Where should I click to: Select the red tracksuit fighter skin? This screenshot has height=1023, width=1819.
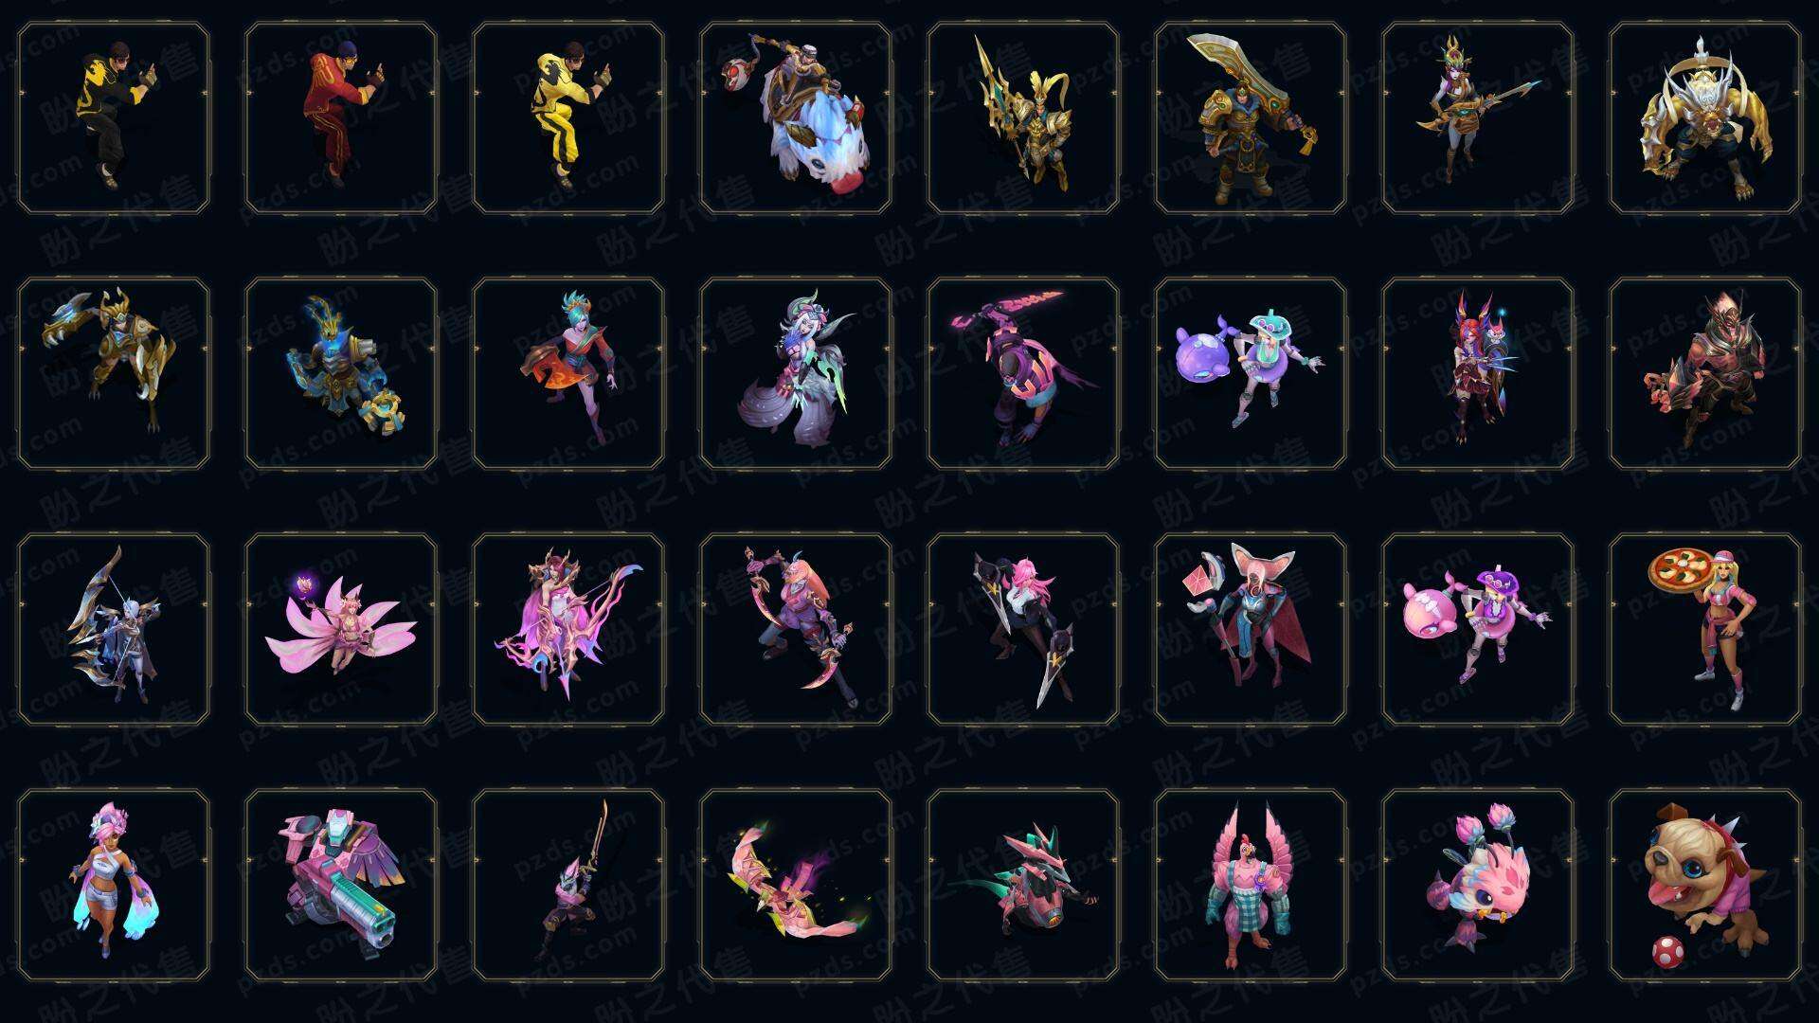point(341,118)
